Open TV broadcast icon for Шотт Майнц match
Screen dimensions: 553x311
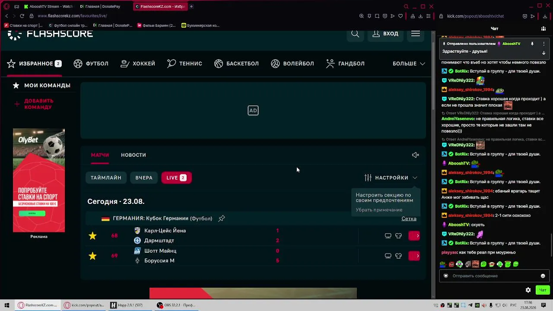click(x=388, y=256)
